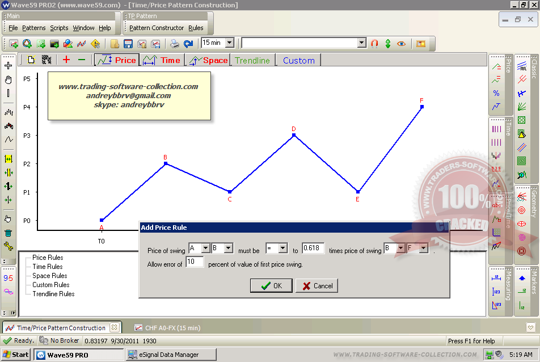This screenshot has height=362, width=540.
Task: Open the wrench settings tool
Action: [x=8, y=246]
